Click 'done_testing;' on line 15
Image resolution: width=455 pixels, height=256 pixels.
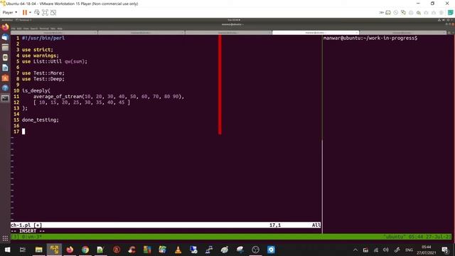[41, 120]
